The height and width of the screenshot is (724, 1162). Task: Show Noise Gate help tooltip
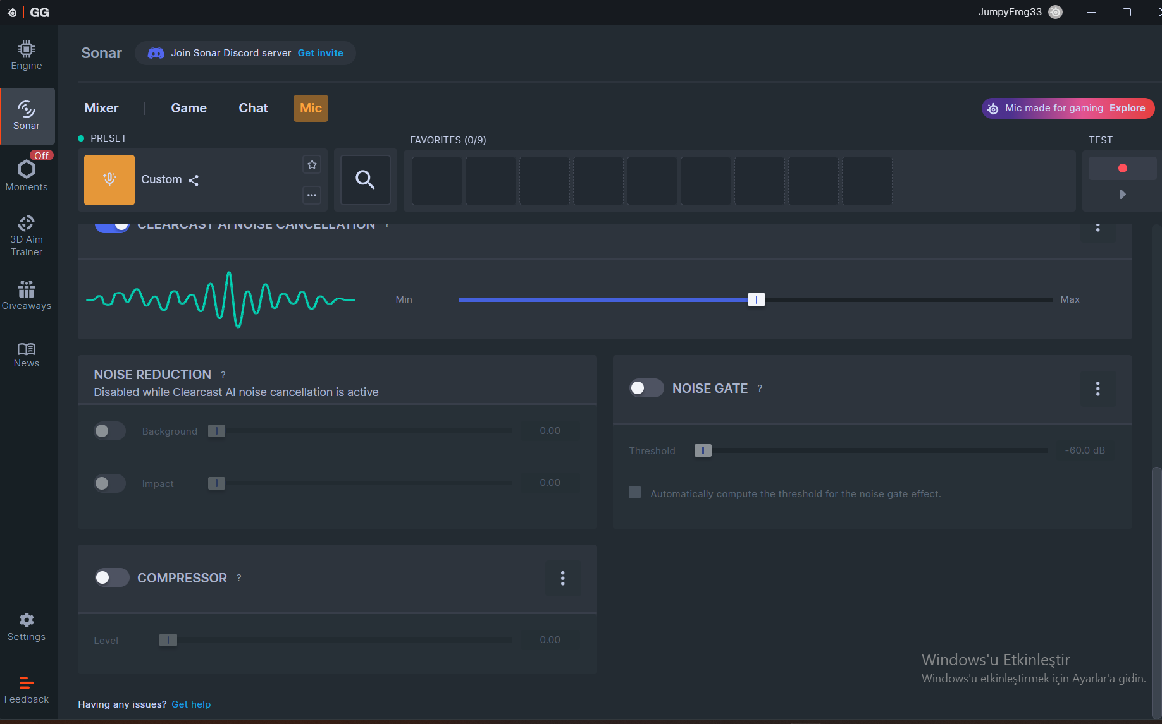(760, 389)
